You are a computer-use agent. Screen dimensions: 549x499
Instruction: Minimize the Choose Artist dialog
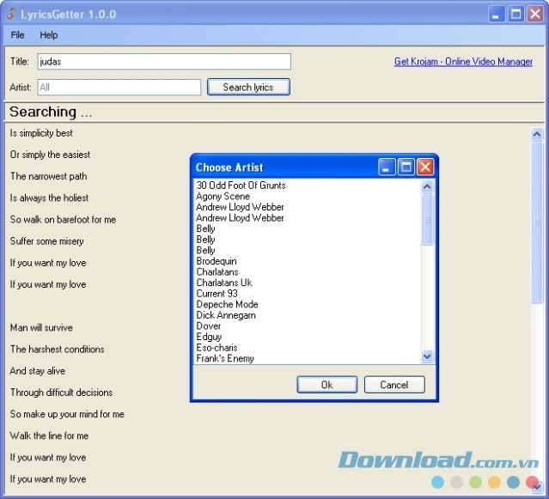point(387,167)
